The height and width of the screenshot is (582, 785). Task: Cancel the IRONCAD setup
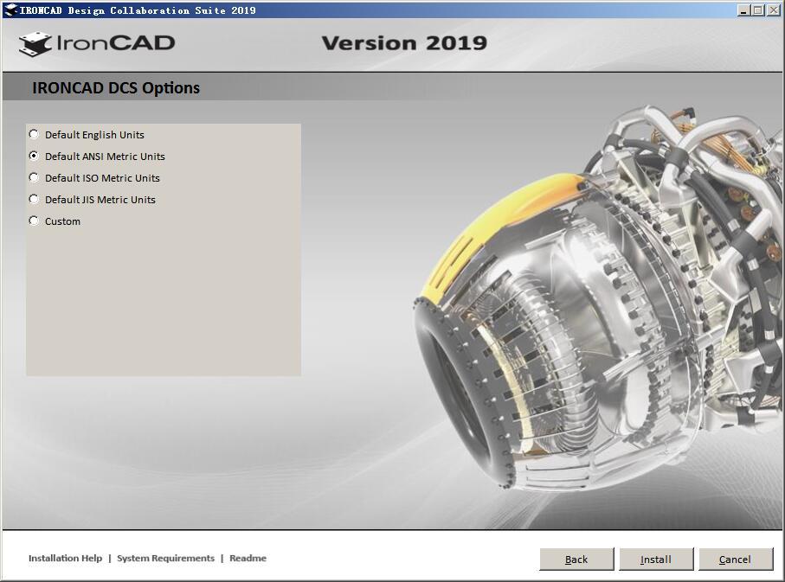735,559
